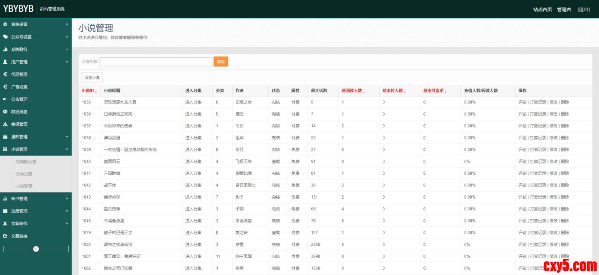This screenshot has height=275, width=599.
Task: Click the warning triangle icon for 举报管理
Action: [5, 124]
